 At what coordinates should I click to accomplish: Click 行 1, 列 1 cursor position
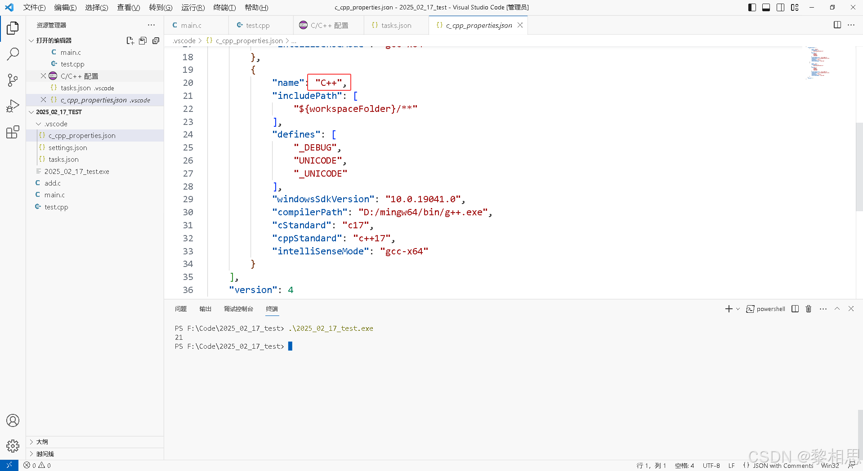(651, 466)
